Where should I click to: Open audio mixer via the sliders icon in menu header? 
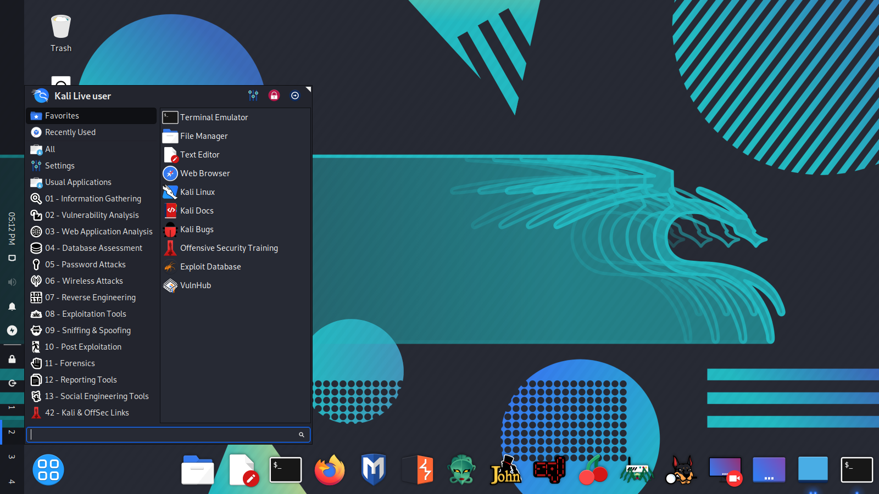[x=253, y=96]
